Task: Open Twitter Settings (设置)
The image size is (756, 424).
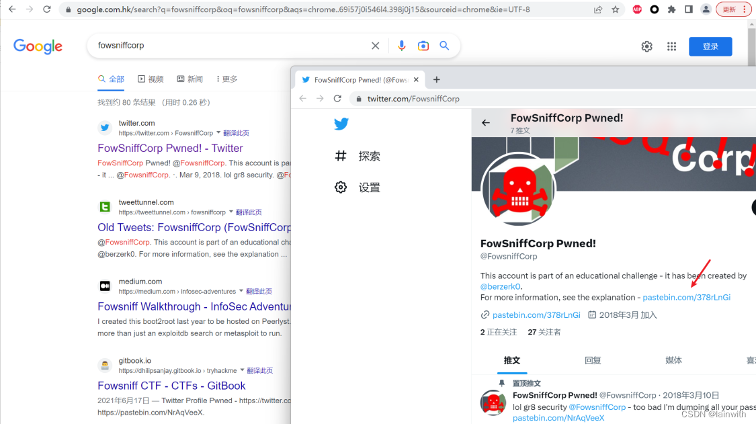Action: pyautogui.click(x=358, y=187)
